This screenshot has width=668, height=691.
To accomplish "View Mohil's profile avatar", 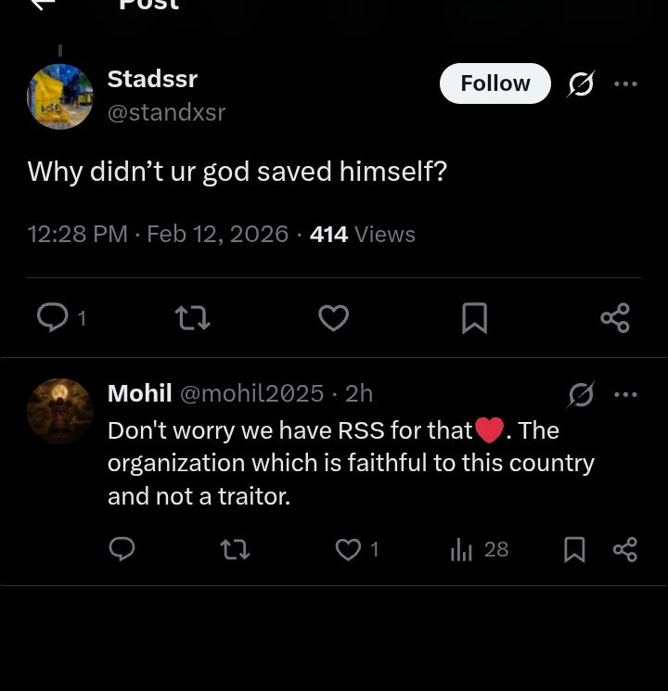I will click(60, 411).
